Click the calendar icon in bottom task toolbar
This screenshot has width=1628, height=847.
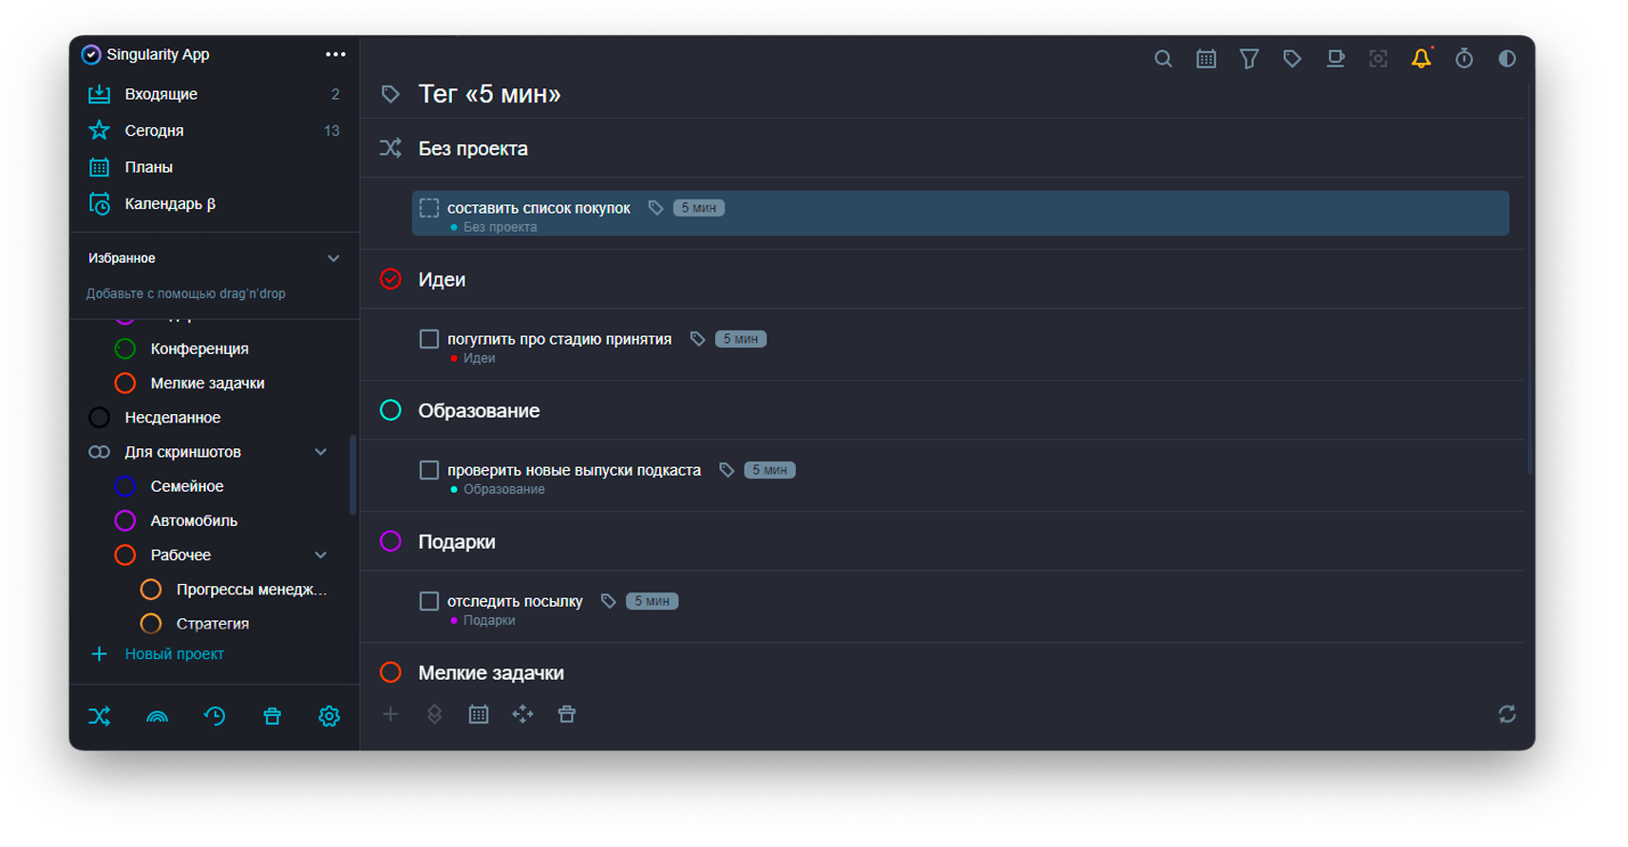coord(479,714)
